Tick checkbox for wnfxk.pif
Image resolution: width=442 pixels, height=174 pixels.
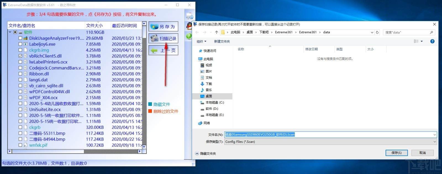tap(20, 145)
